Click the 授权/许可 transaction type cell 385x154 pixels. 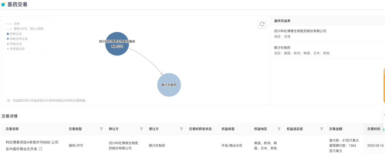point(76,145)
